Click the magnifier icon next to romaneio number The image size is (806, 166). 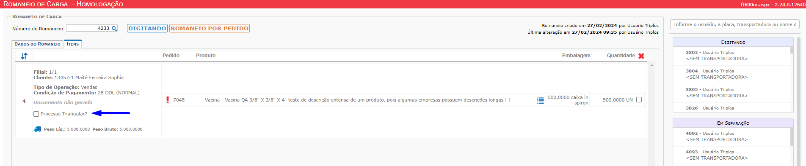[114, 29]
